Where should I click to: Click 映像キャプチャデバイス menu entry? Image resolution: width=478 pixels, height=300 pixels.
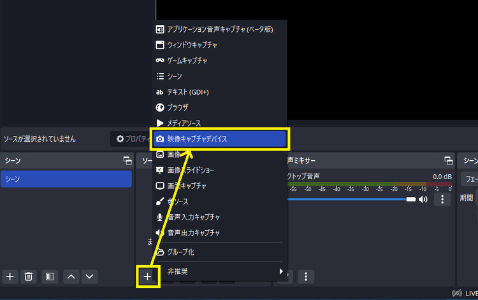tap(219, 139)
